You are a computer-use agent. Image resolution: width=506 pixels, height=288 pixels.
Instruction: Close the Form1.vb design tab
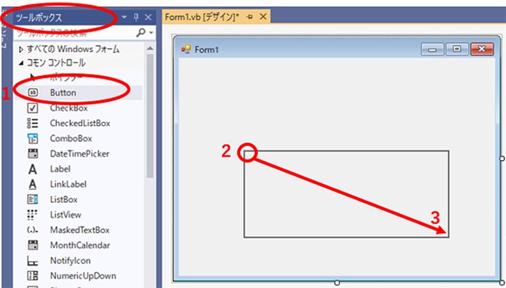(x=264, y=17)
